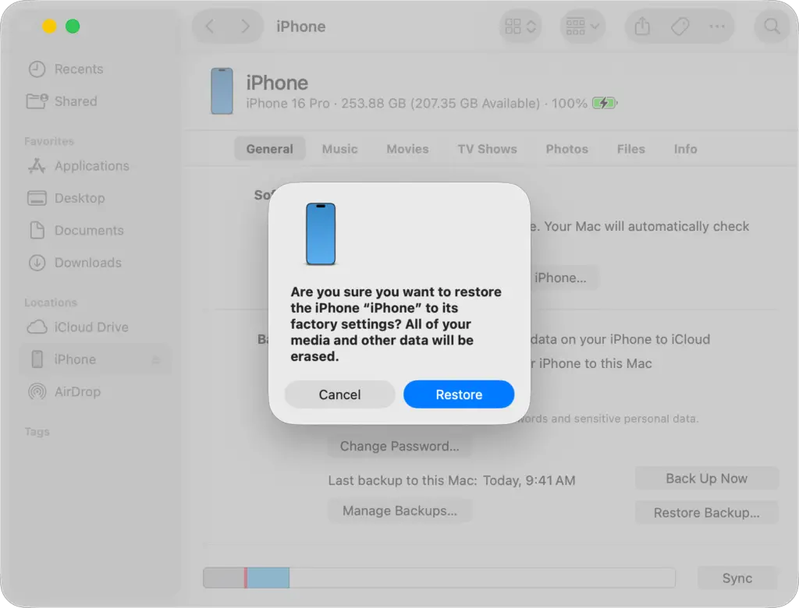Click the Forward arrow in the toolbar

tap(247, 26)
